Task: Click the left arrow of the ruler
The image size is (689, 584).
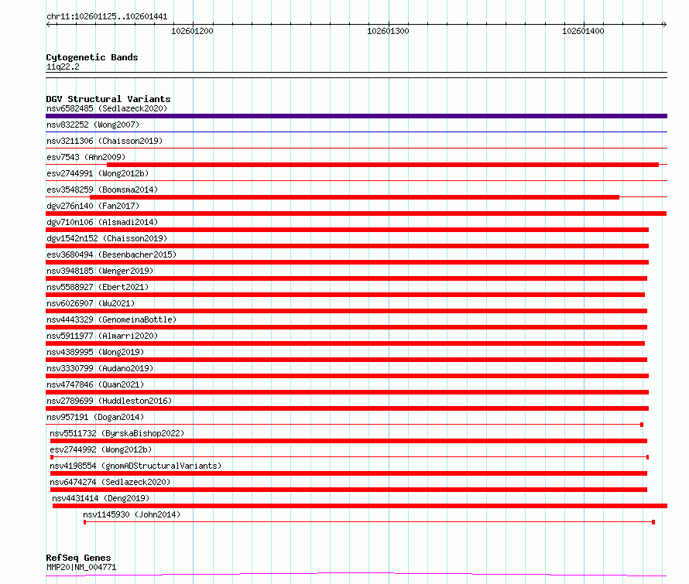Action: (x=49, y=24)
